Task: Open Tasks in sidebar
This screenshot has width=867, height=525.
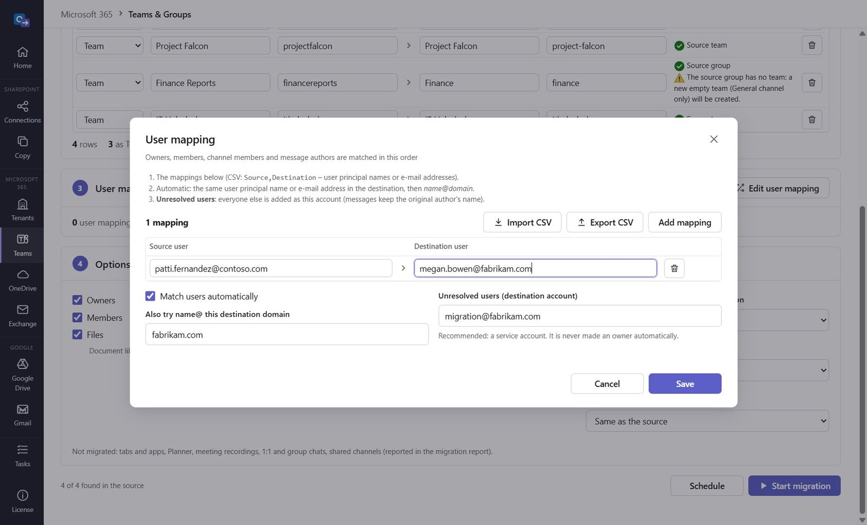Action: coord(22,456)
